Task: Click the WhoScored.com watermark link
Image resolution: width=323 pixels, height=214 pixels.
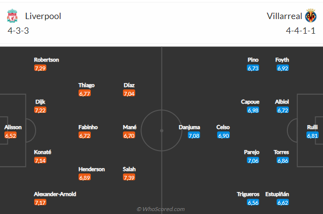Action: pos(161,209)
